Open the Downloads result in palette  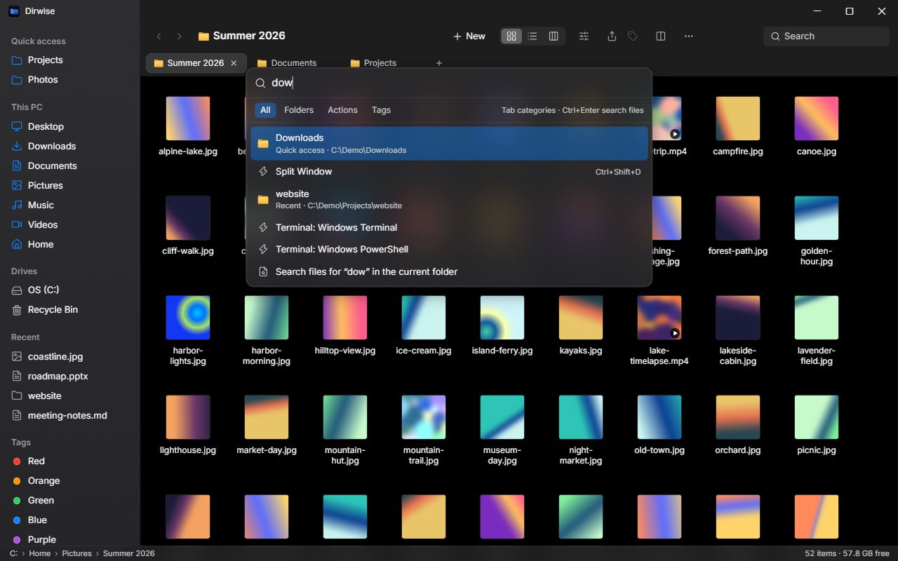coord(449,143)
